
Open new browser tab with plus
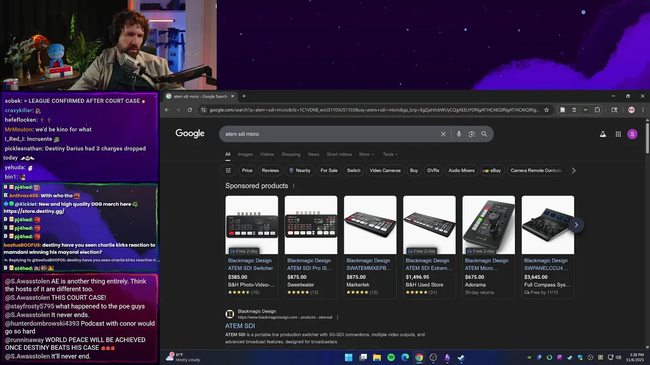[x=244, y=96]
